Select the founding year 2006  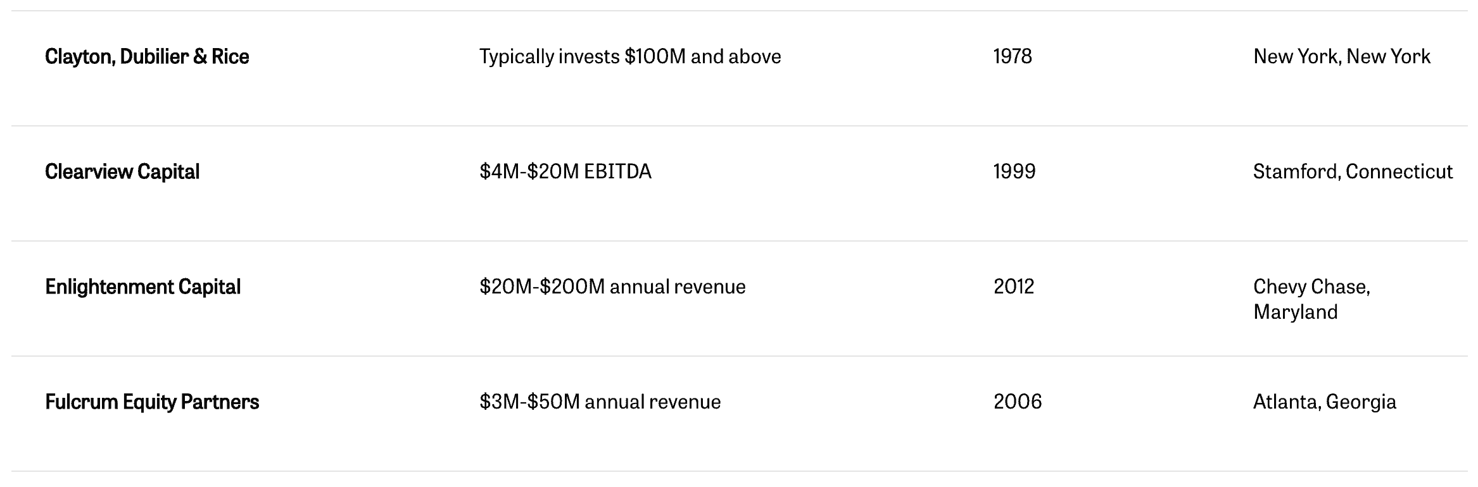coord(1018,402)
